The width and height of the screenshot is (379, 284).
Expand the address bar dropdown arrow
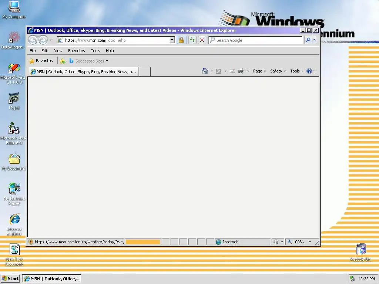click(172, 40)
